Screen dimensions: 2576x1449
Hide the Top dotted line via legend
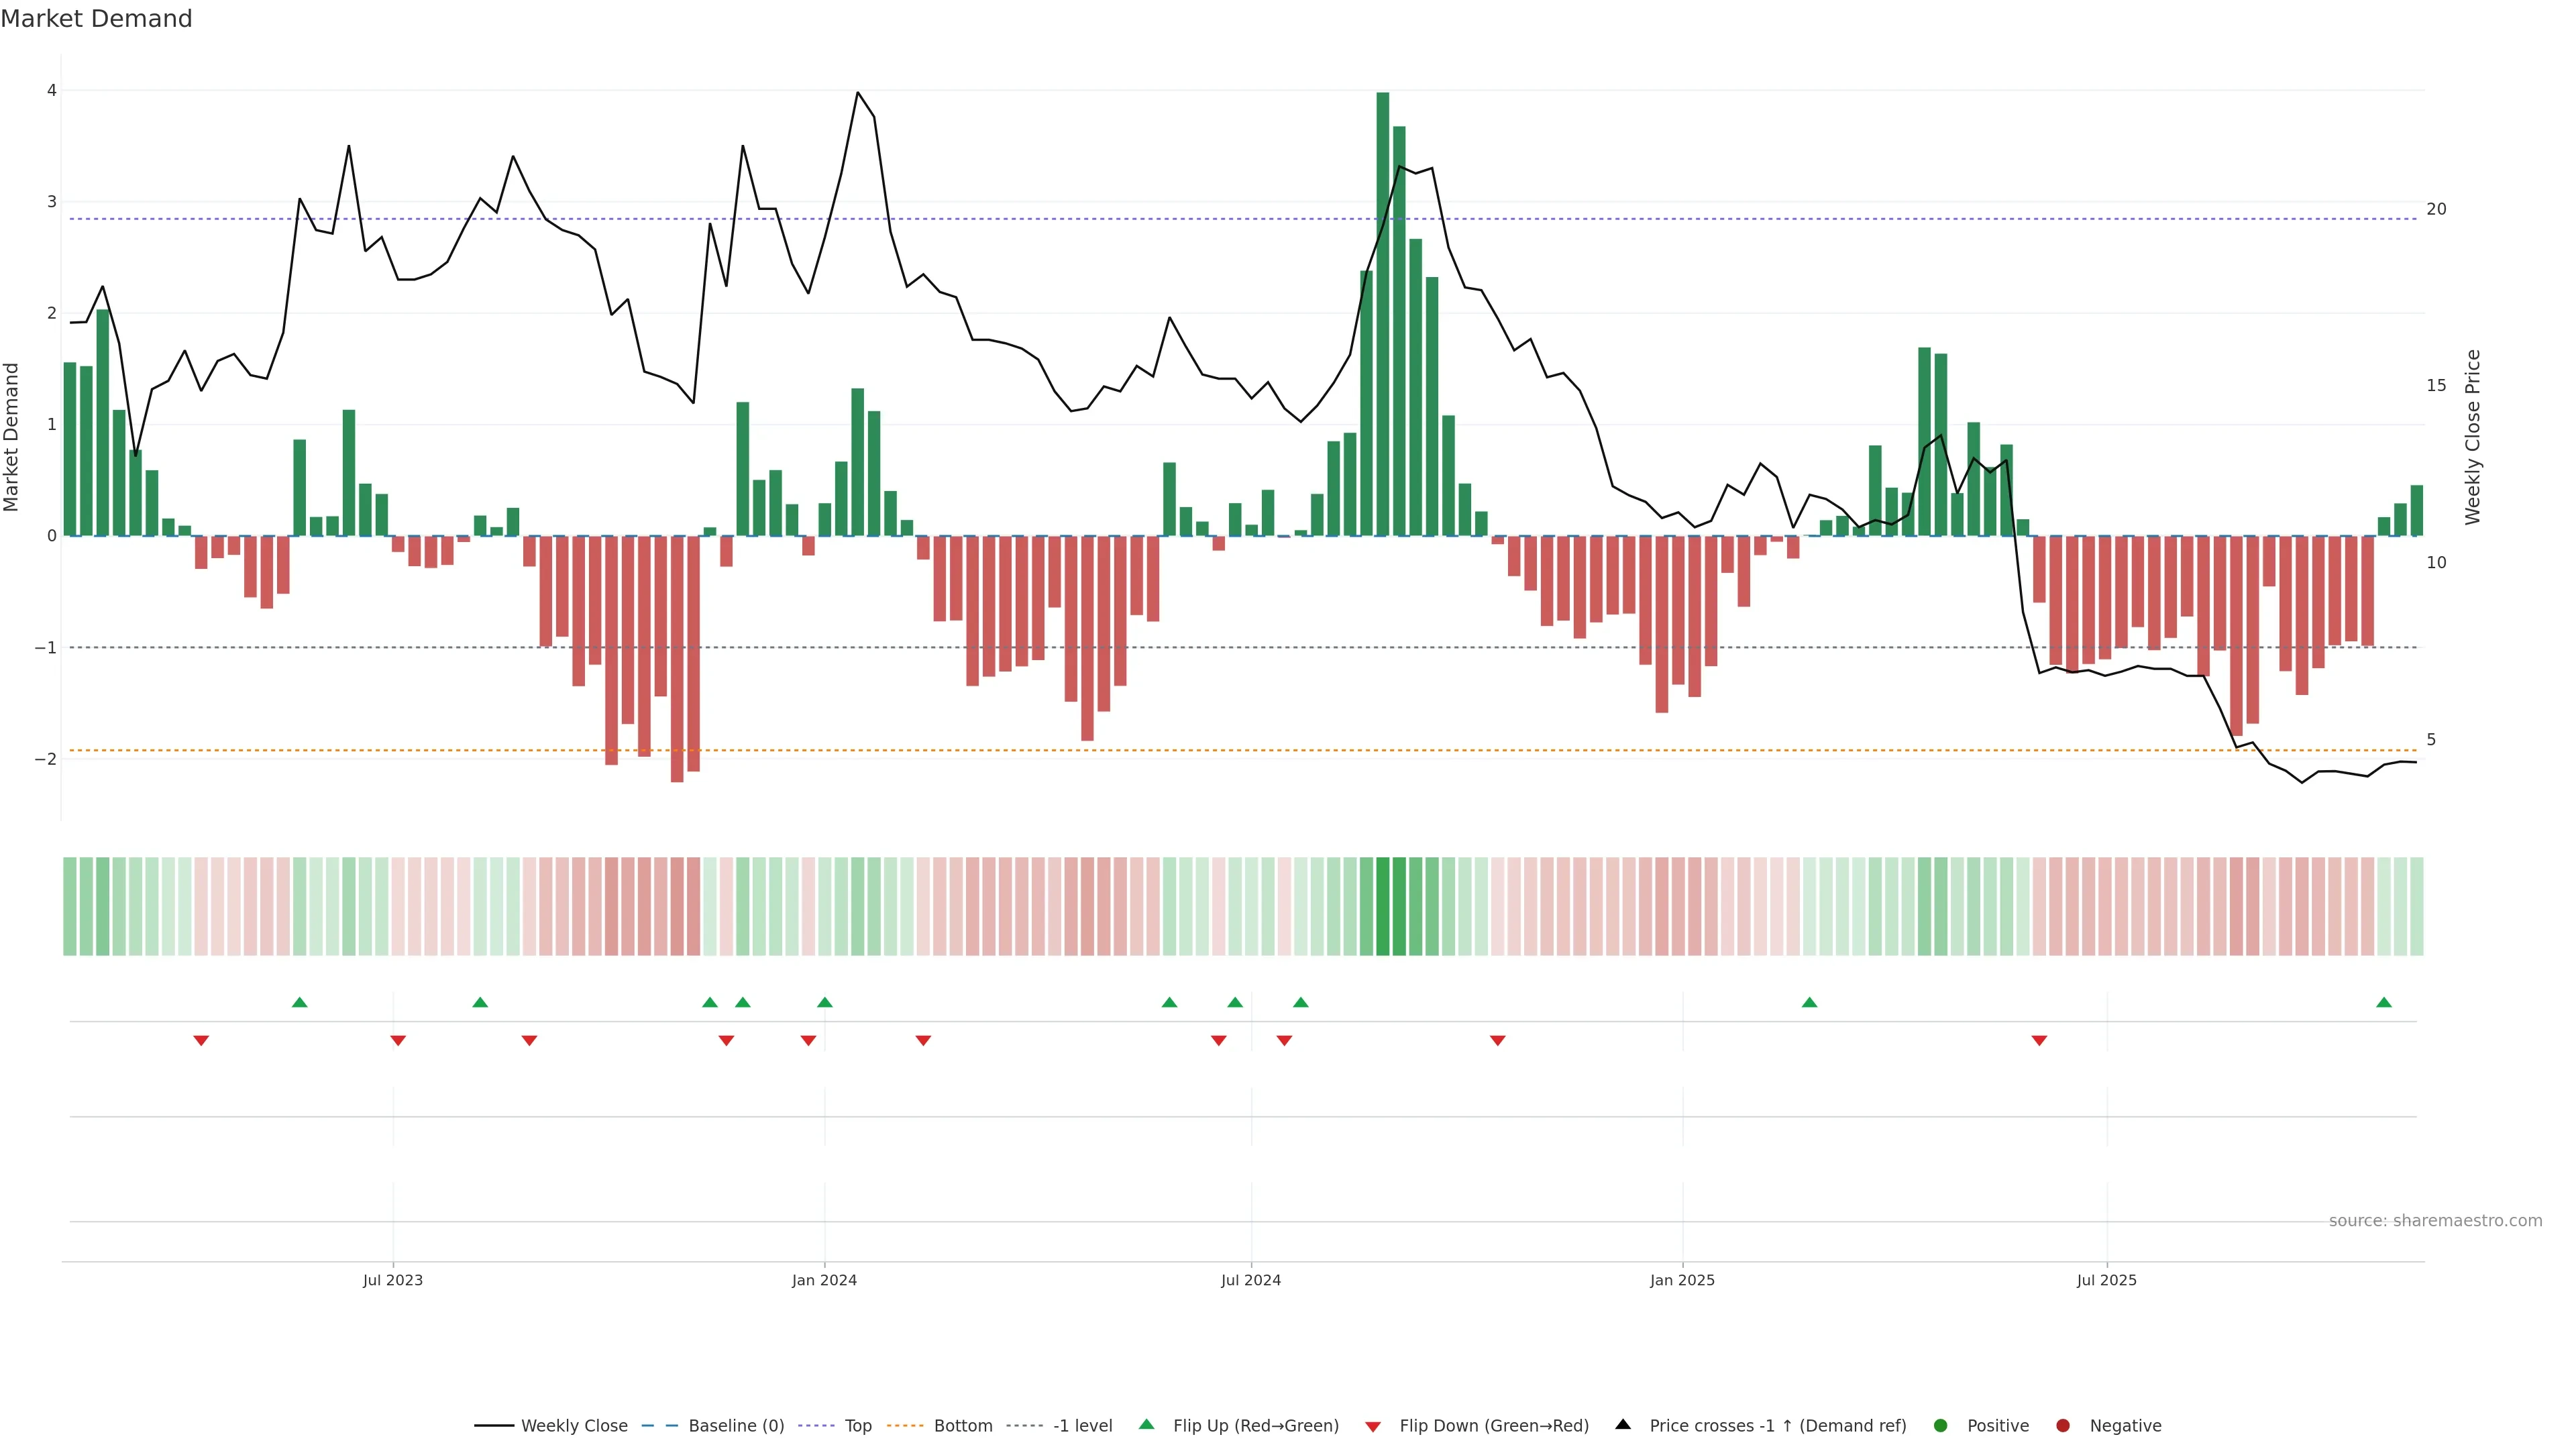[857, 1425]
